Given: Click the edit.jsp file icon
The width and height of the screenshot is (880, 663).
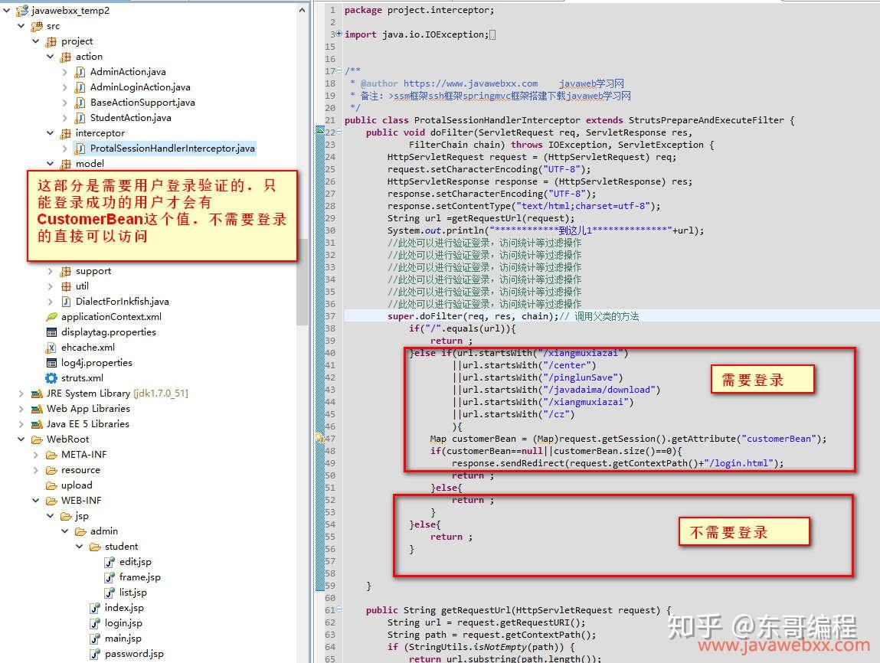Looking at the screenshot, I should click(110, 561).
